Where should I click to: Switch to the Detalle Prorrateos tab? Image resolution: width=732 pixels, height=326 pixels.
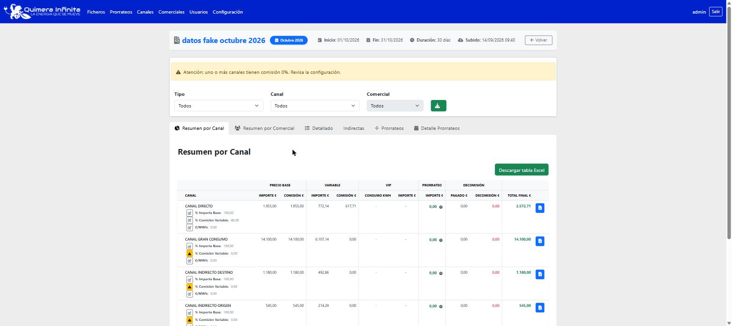(x=437, y=128)
